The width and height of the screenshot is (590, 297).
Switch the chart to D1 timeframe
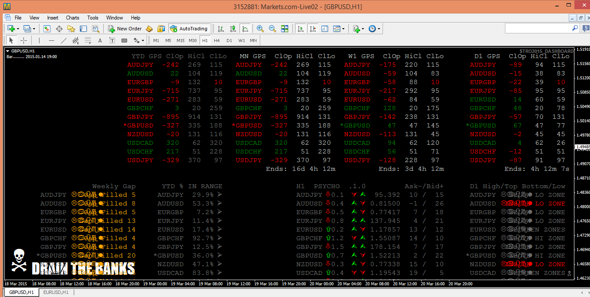[x=229, y=40]
